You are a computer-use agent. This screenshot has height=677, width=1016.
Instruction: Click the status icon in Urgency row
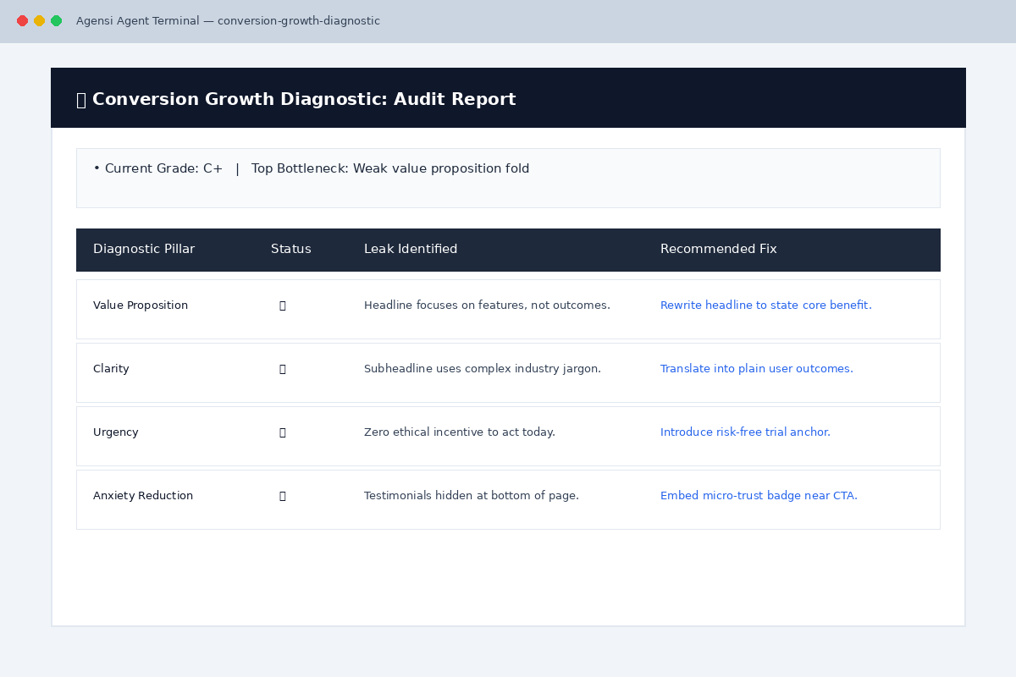click(x=282, y=432)
